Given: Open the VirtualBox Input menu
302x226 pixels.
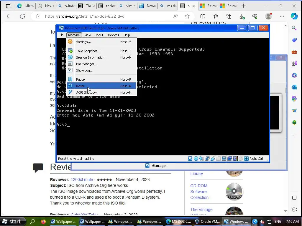Looking at the screenshot, I should [99, 35].
